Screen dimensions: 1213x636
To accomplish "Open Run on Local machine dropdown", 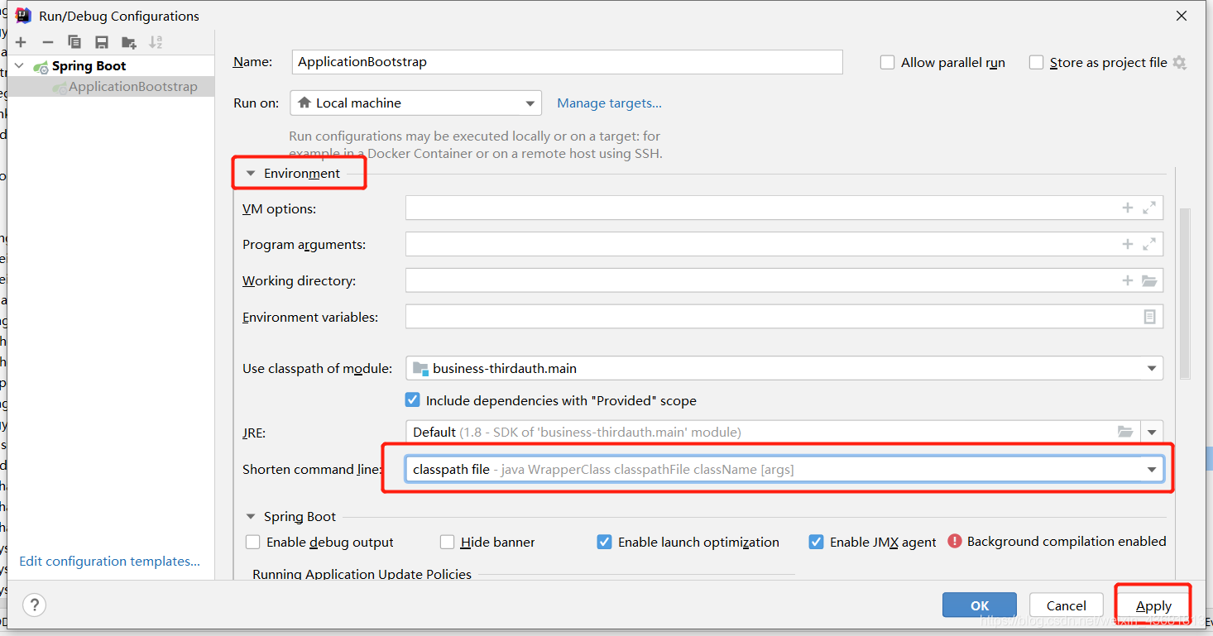I will (x=416, y=103).
